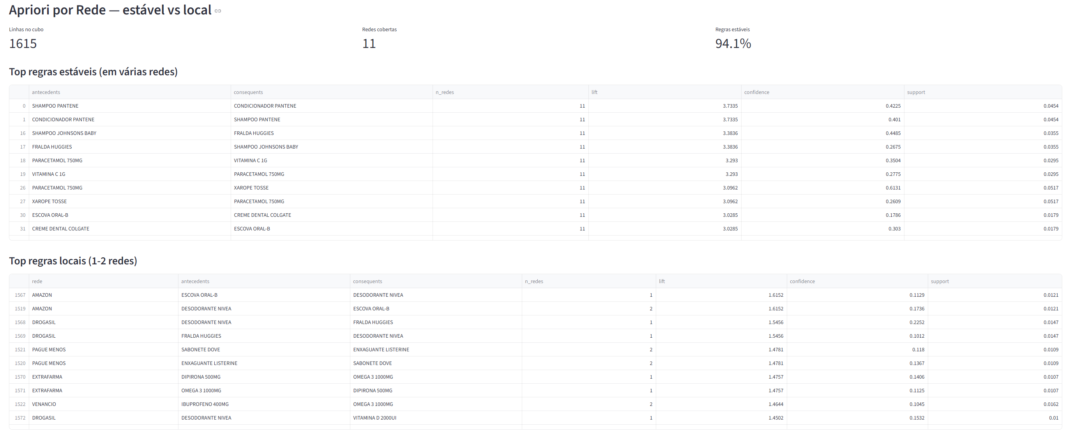Click the anchor link icon beside the title
This screenshot has width=1065, height=434.
click(218, 11)
